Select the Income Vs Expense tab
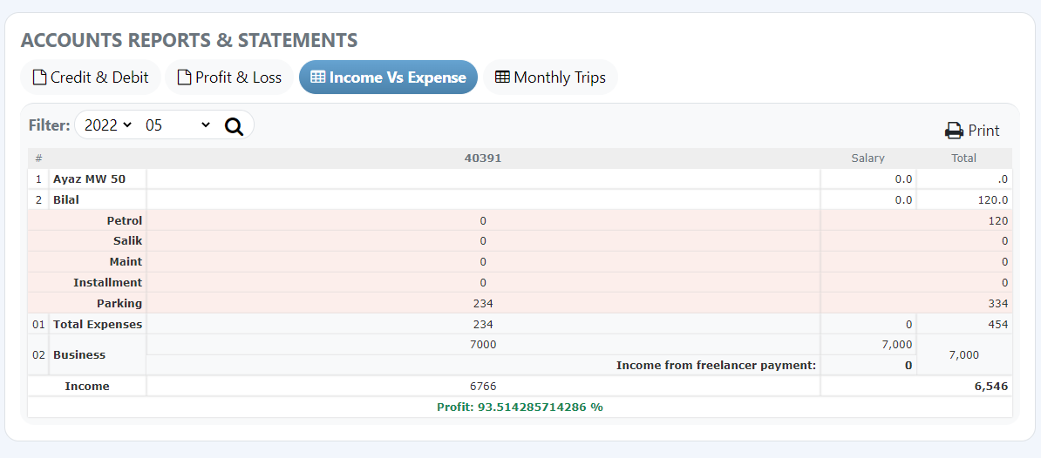1041x458 pixels. point(388,77)
